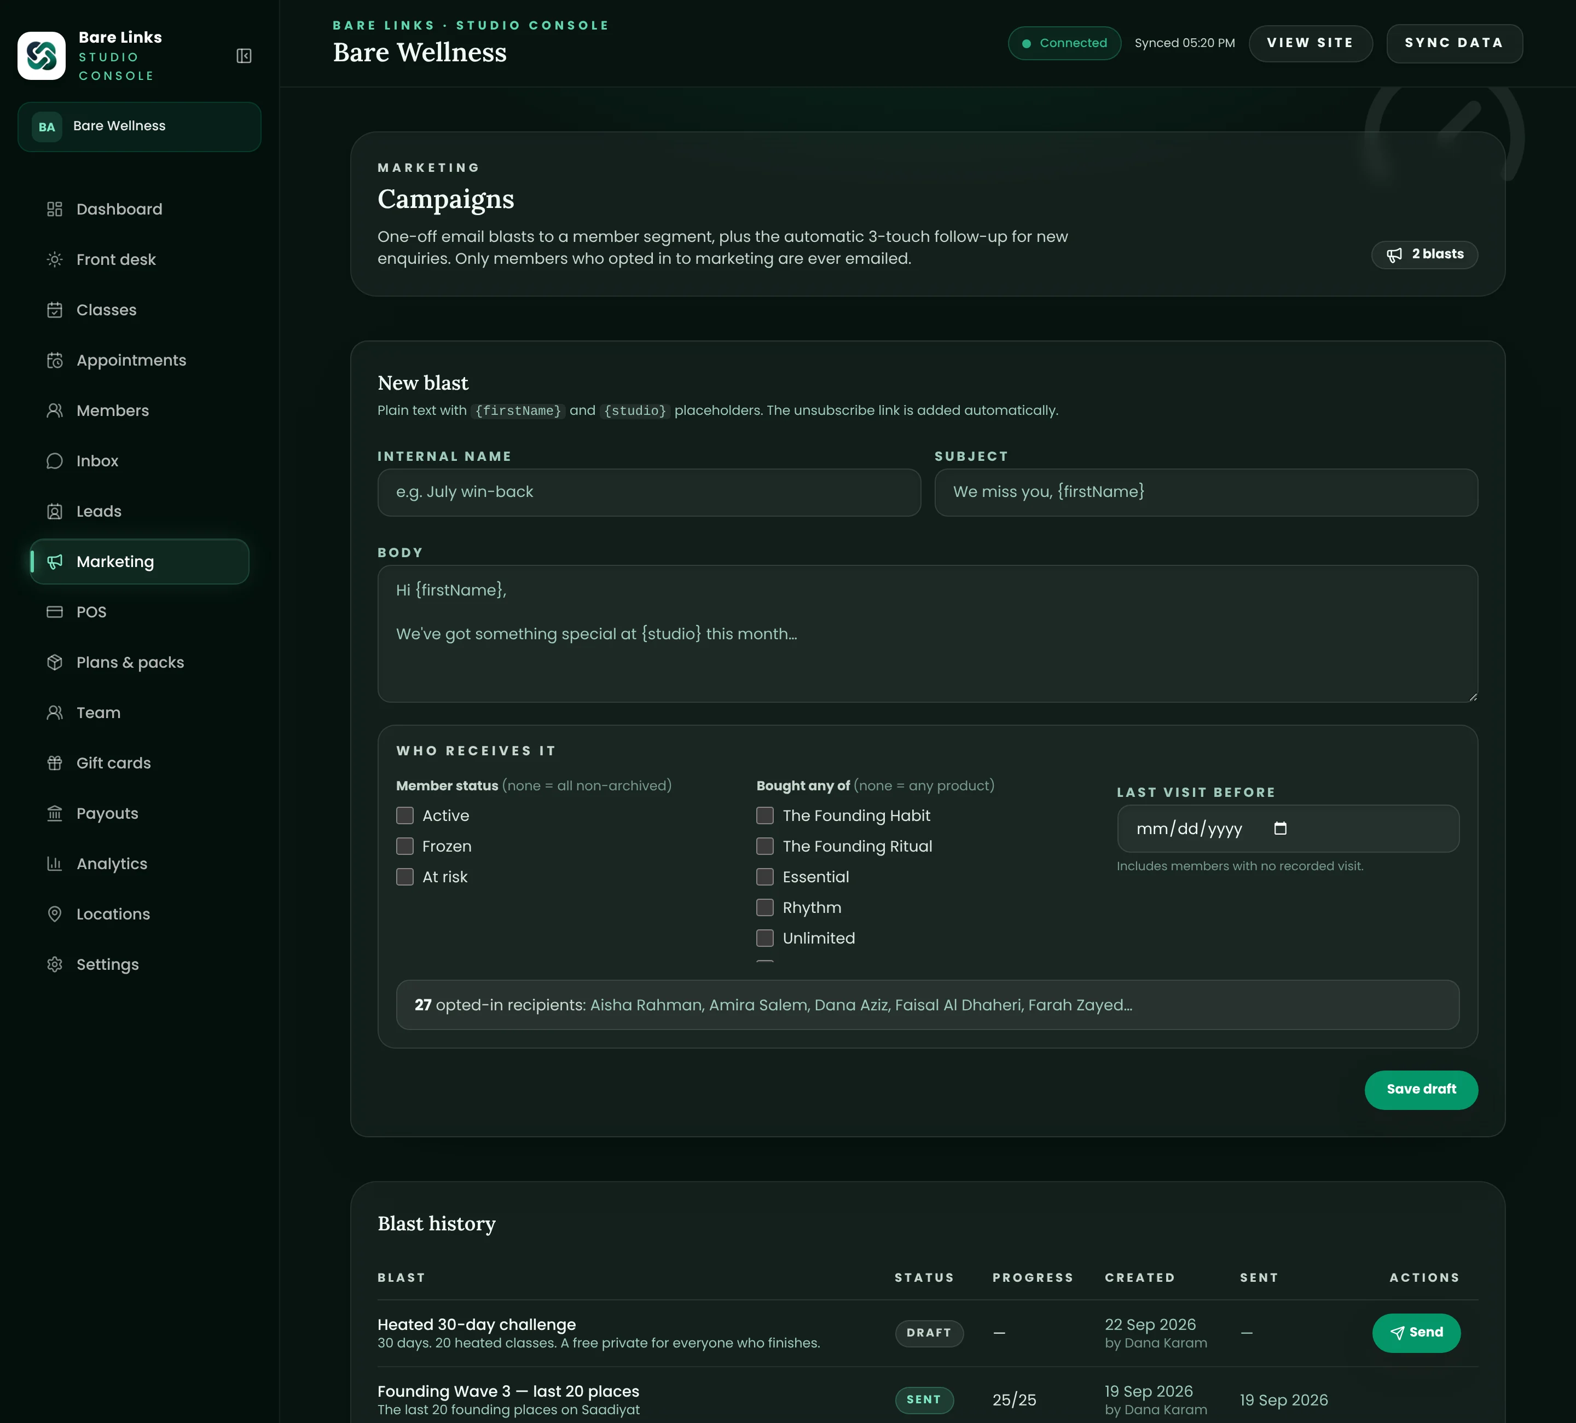The image size is (1576, 1423).
Task: Click the DRAFT status badge
Action: (929, 1333)
